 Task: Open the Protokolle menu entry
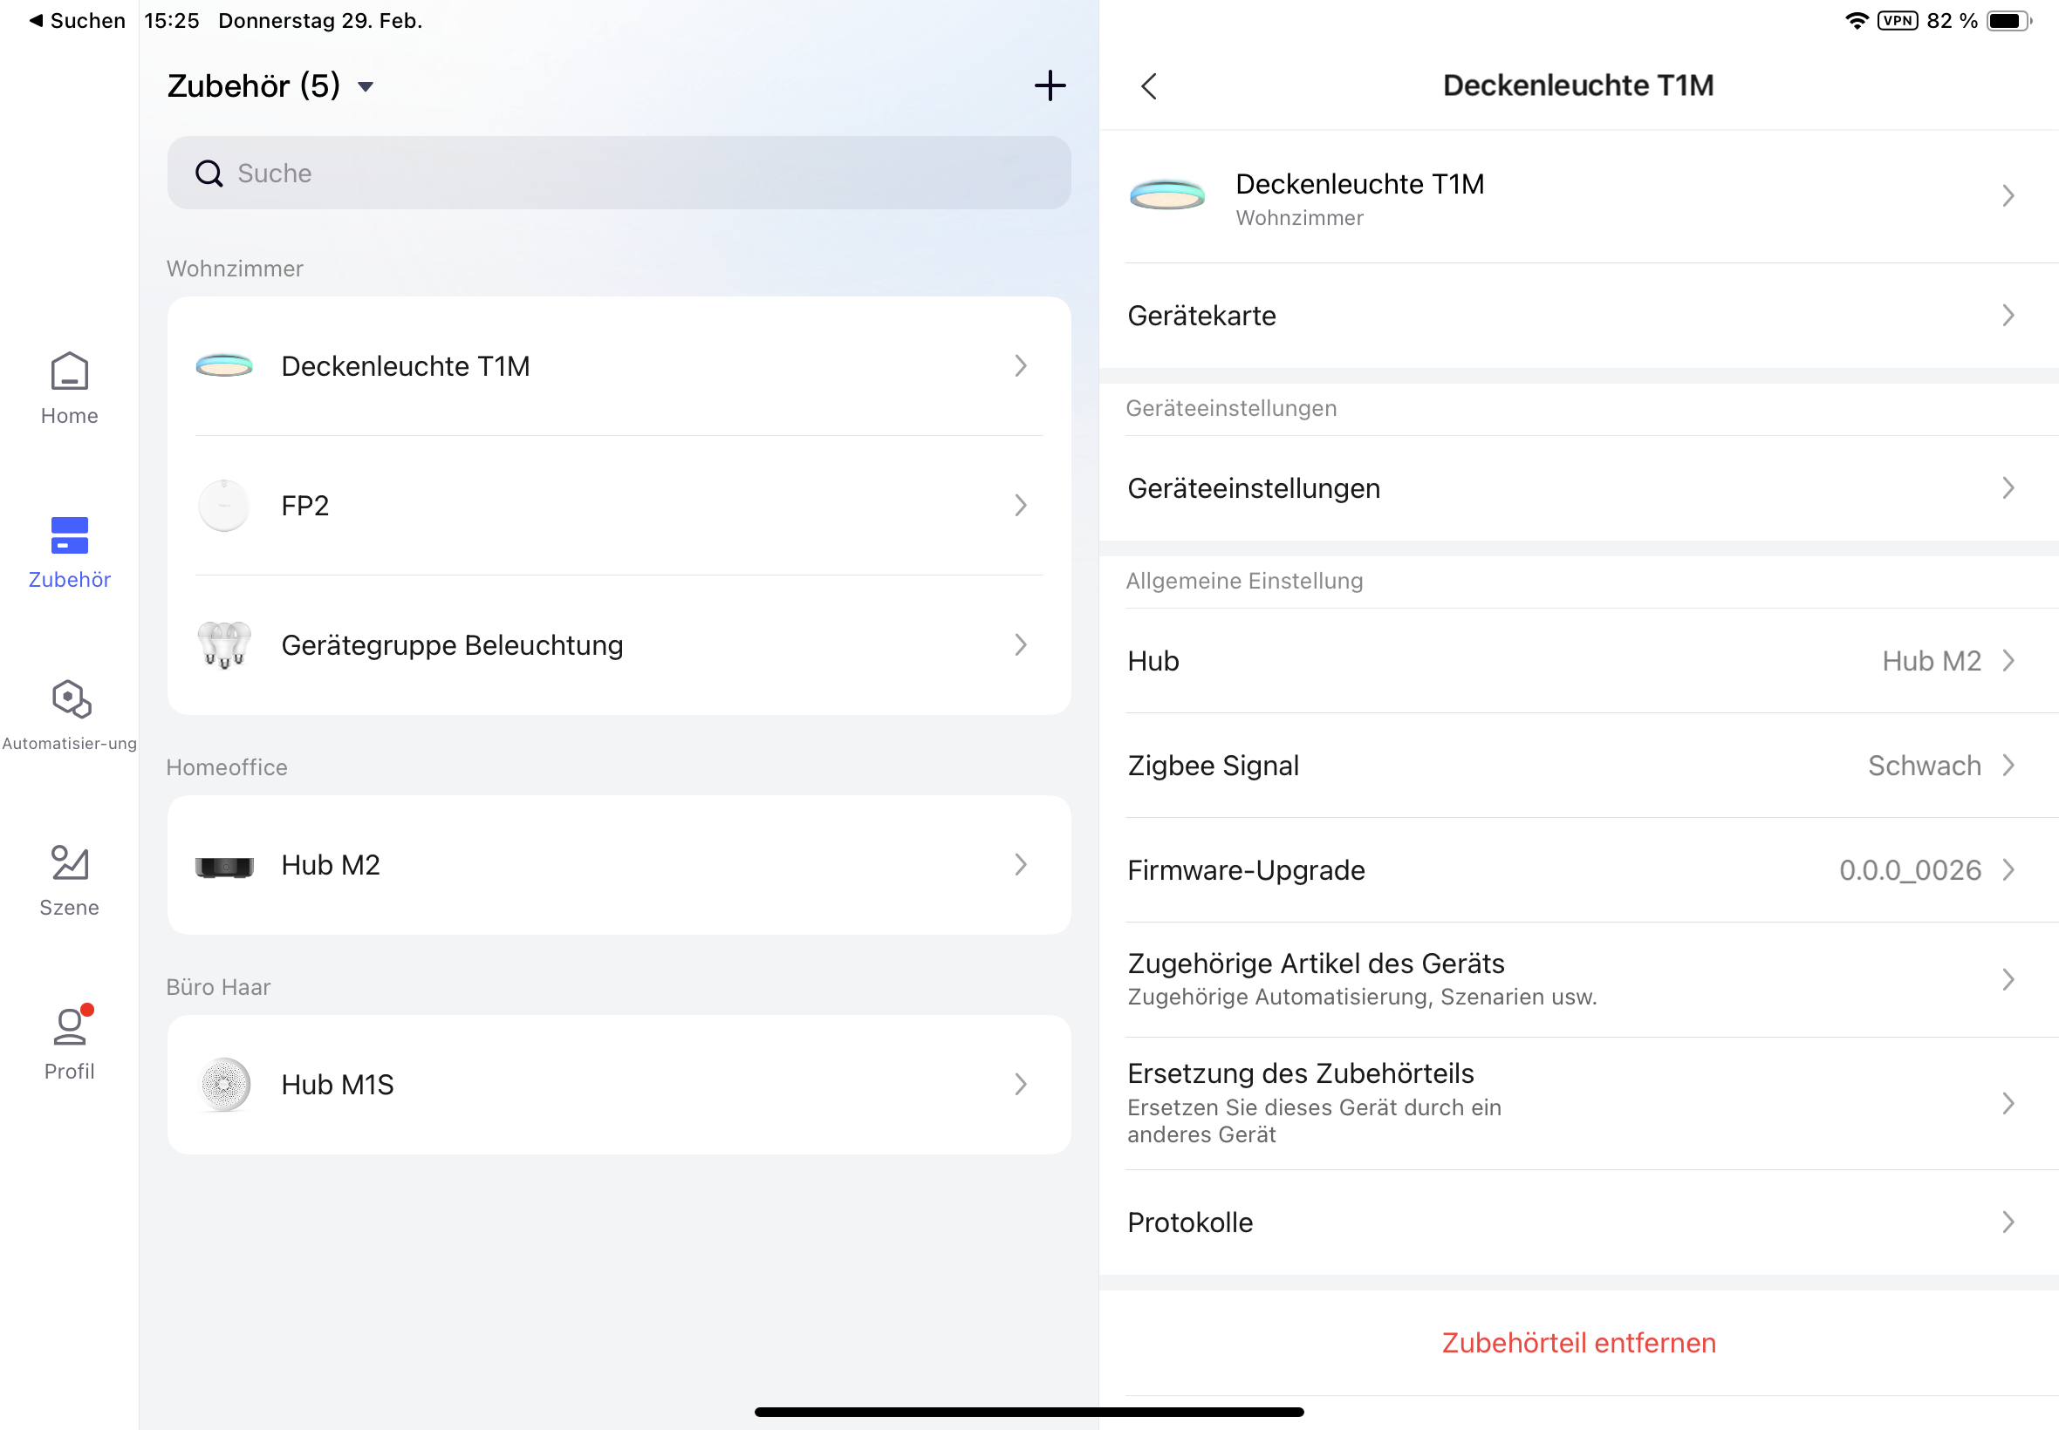pyautogui.click(x=1577, y=1222)
